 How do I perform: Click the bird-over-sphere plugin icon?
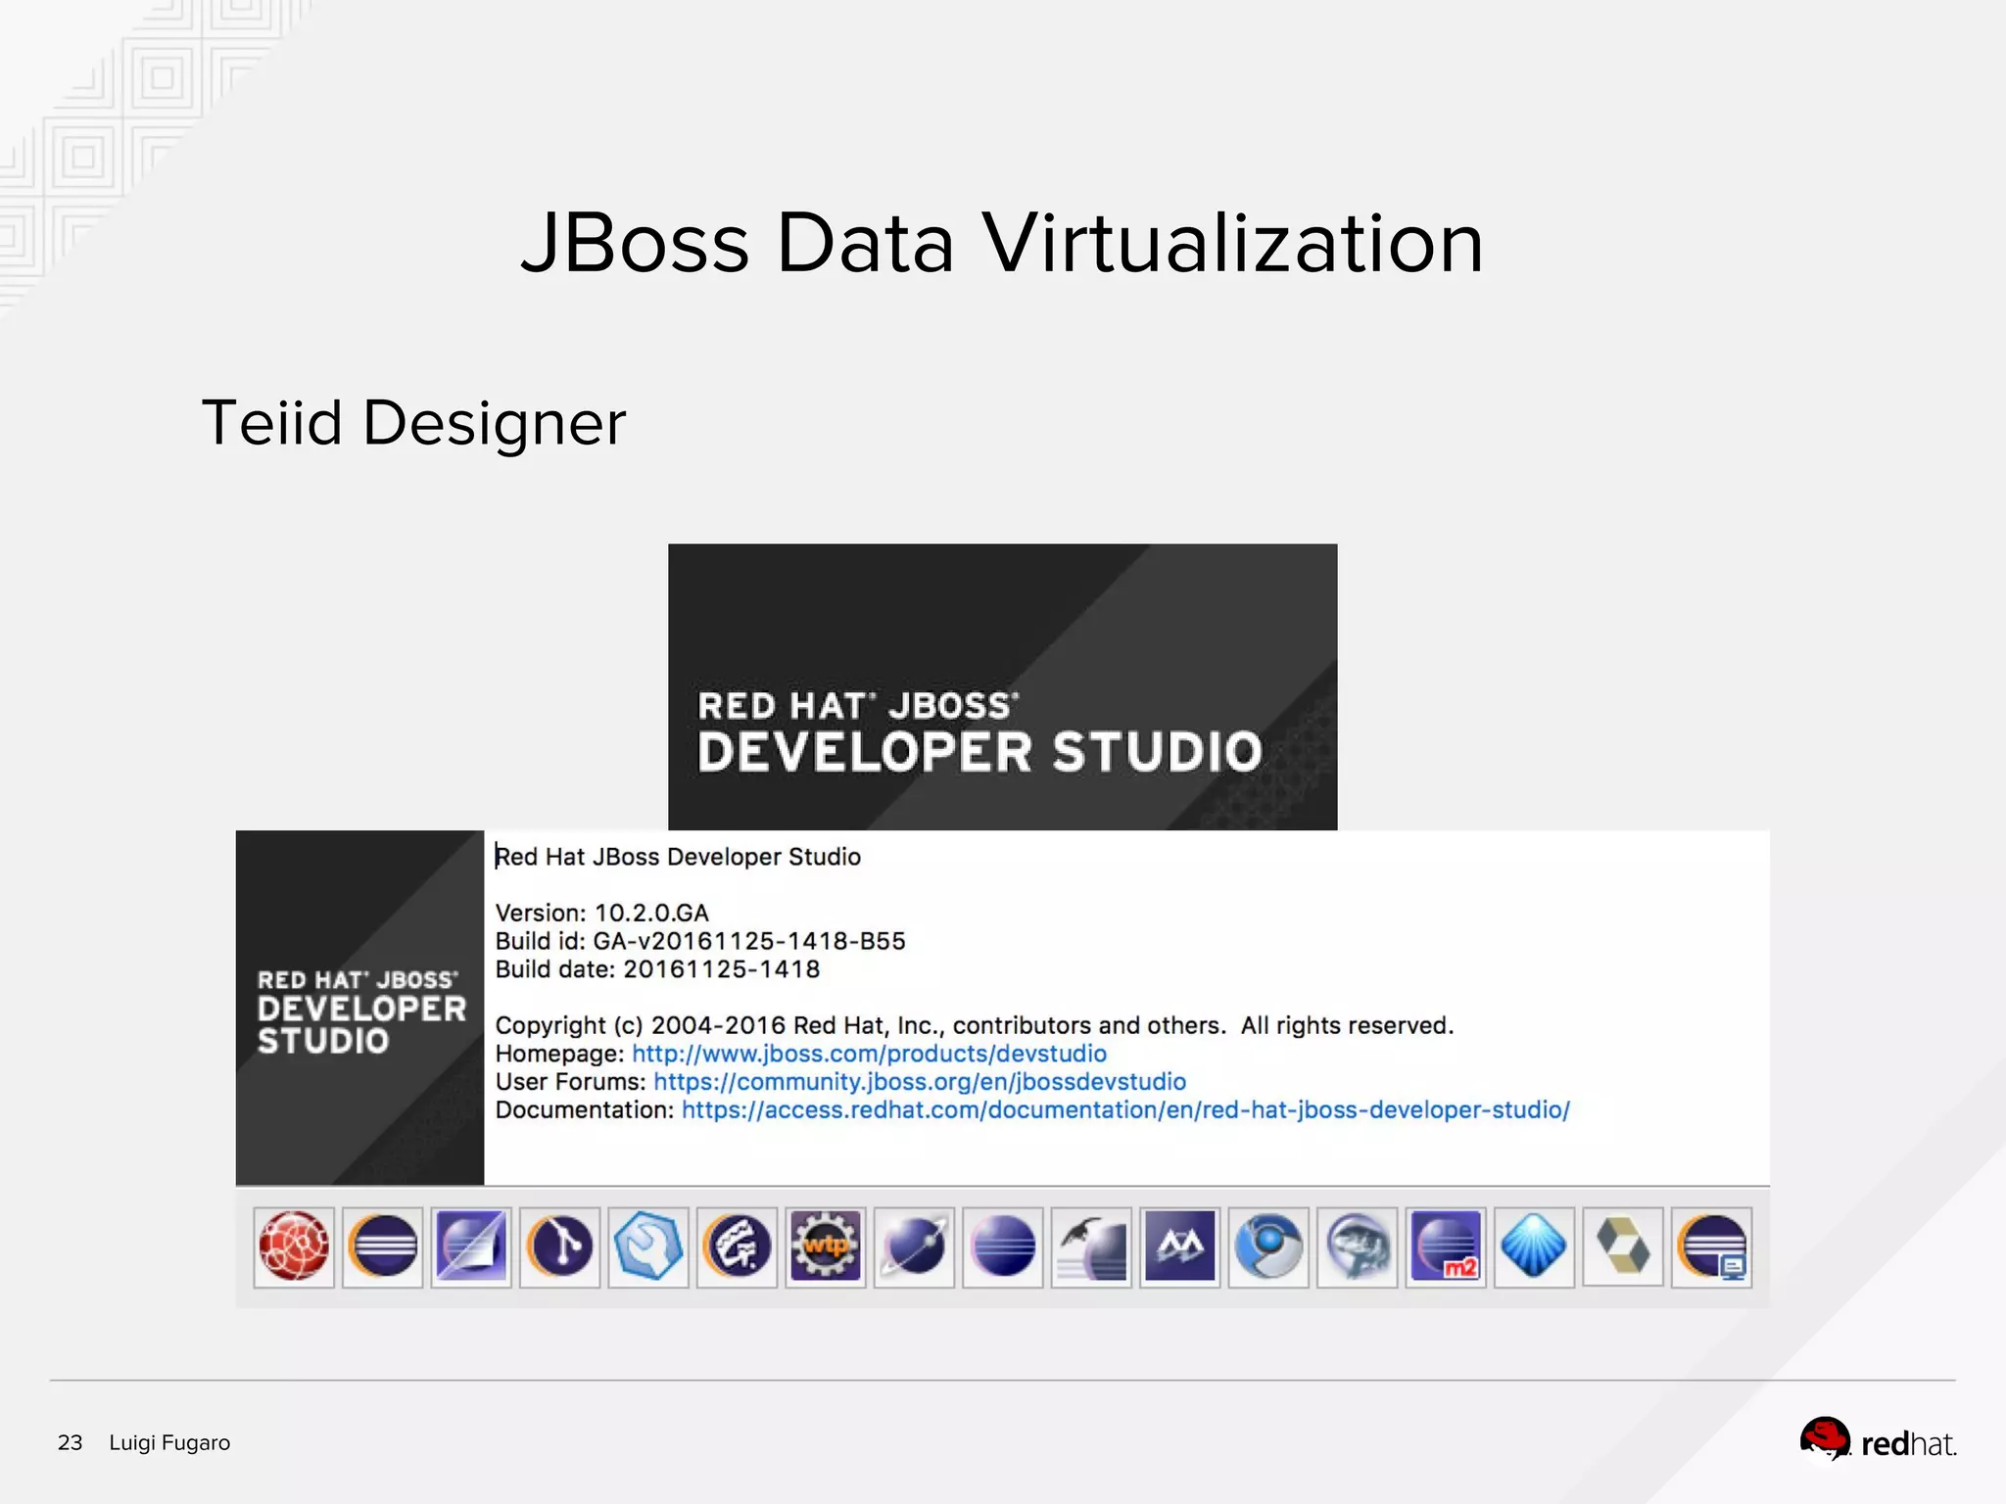click(1091, 1246)
